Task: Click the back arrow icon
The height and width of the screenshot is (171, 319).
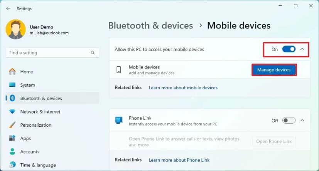Action: click(8, 8)
